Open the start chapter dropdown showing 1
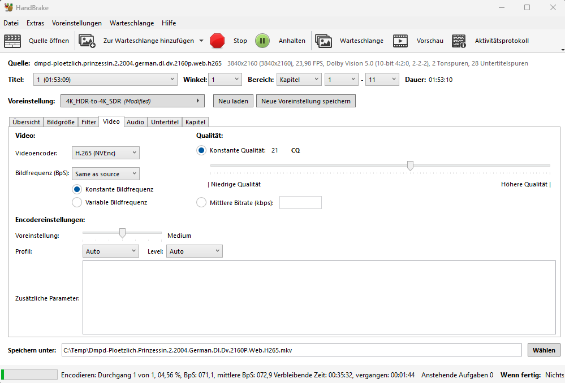 point(341,80)
